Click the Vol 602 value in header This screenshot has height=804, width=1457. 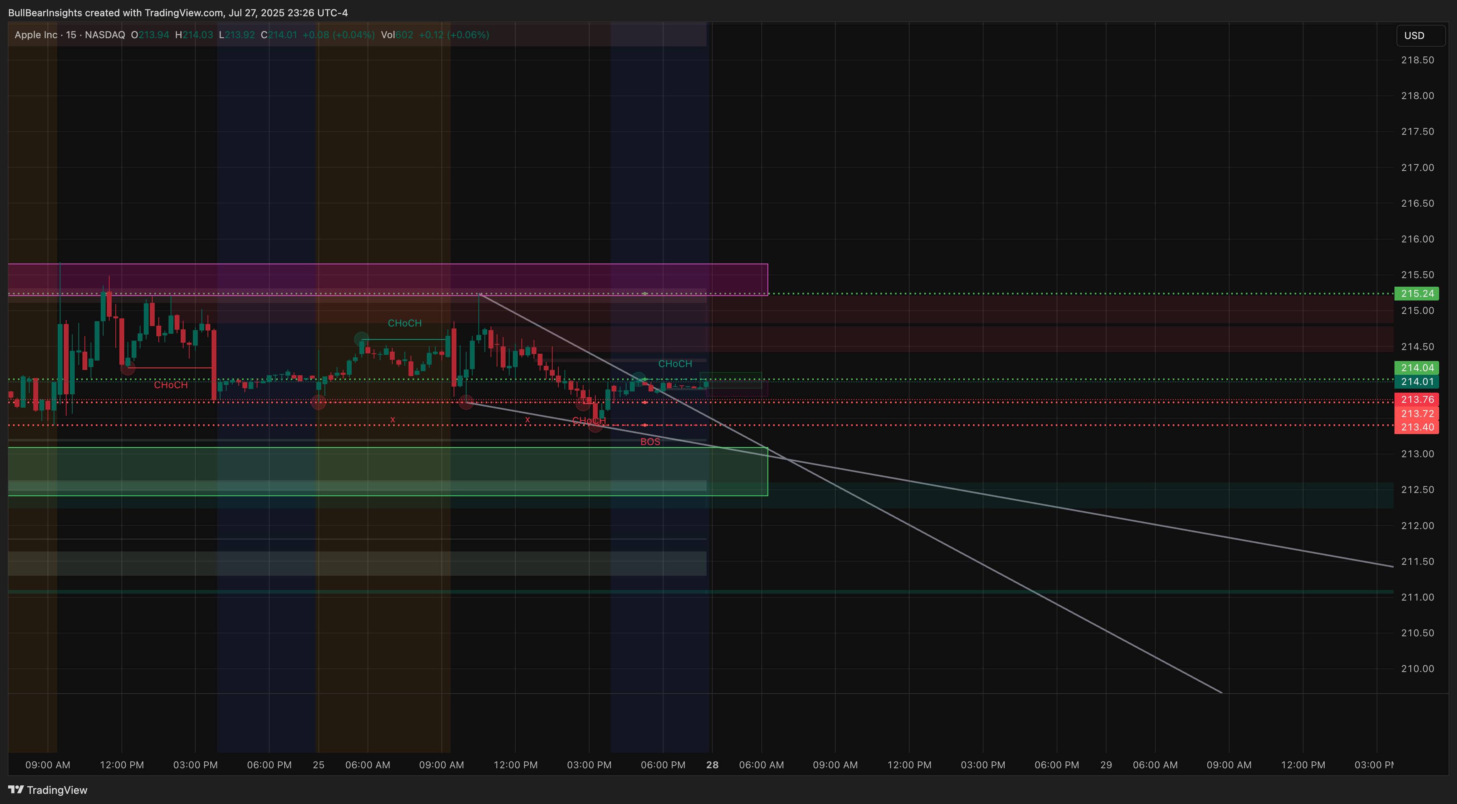click(397, 35)
